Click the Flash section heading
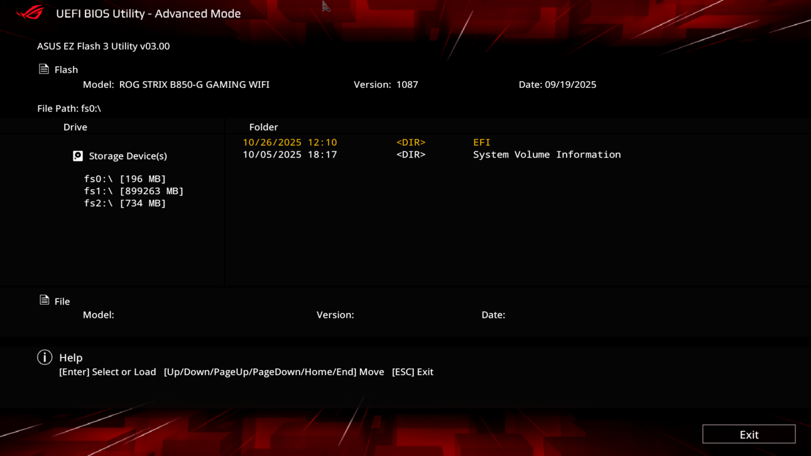Viewport: 811px width, 456px height. click(x=66, y=70)
